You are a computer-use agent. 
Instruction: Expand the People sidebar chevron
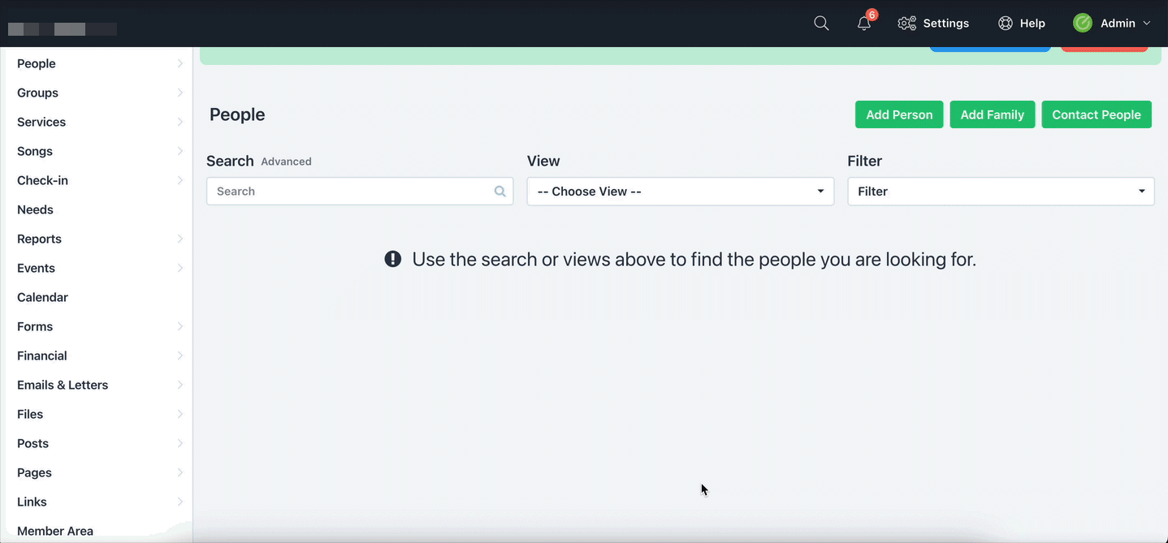(180, 63)
